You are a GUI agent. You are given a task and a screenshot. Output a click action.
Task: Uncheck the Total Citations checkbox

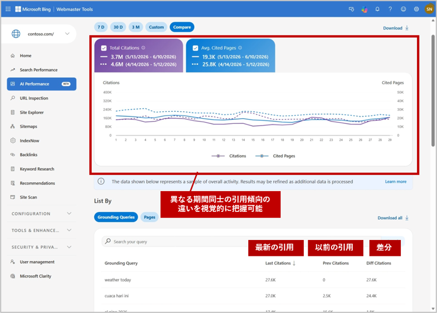click(103, 48)
